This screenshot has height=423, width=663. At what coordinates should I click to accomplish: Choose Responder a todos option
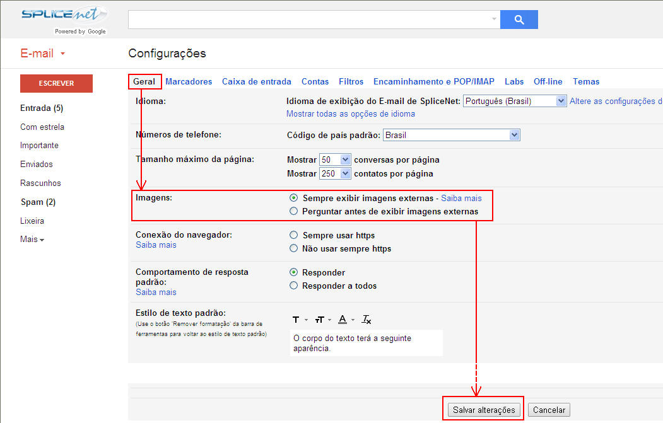293,285
